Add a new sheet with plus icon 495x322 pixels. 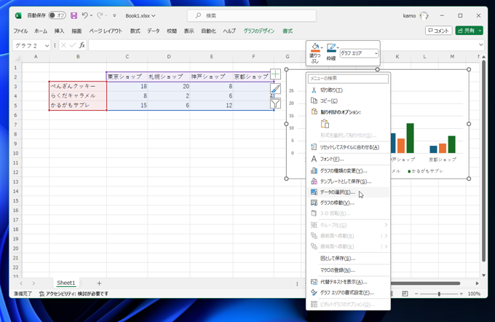(99, 283)
